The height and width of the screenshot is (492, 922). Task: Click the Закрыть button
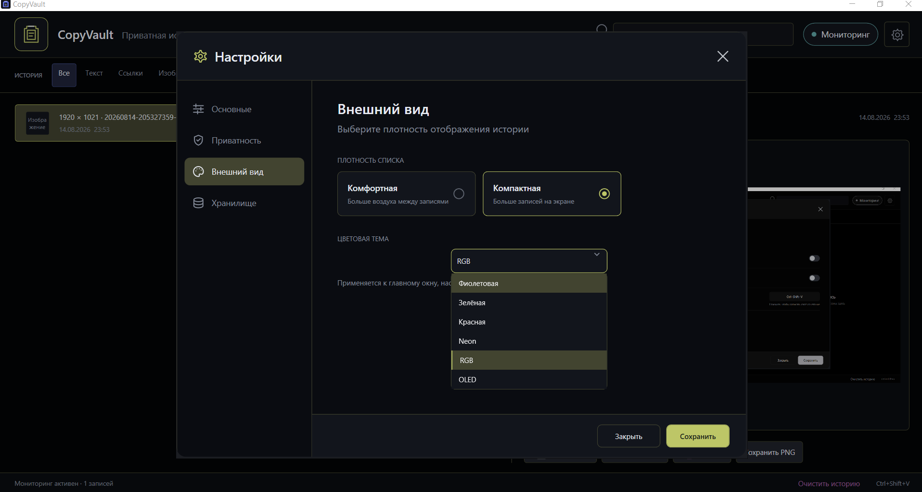click(x=628, y=436)
